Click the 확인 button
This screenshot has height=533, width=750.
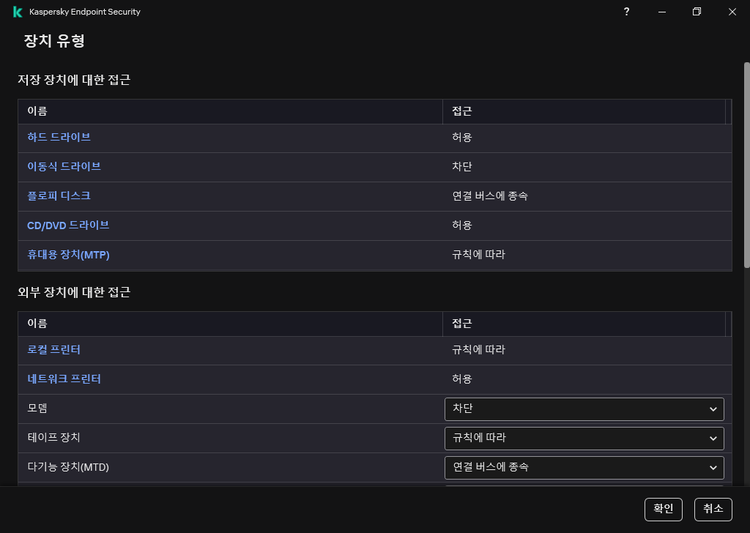pos(663,510)
